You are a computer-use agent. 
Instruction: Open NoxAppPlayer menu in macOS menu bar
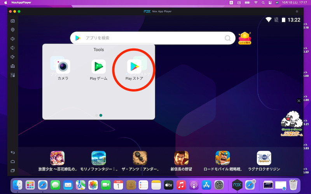pos(23,2)
